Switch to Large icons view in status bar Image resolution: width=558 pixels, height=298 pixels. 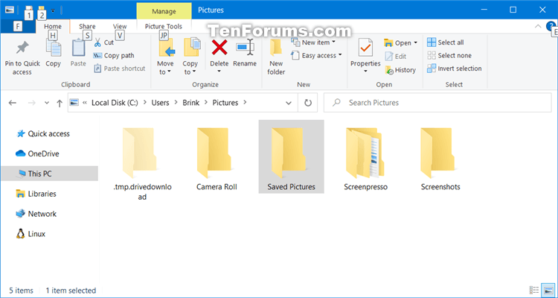pyautogui.click(x=548, y=290)
